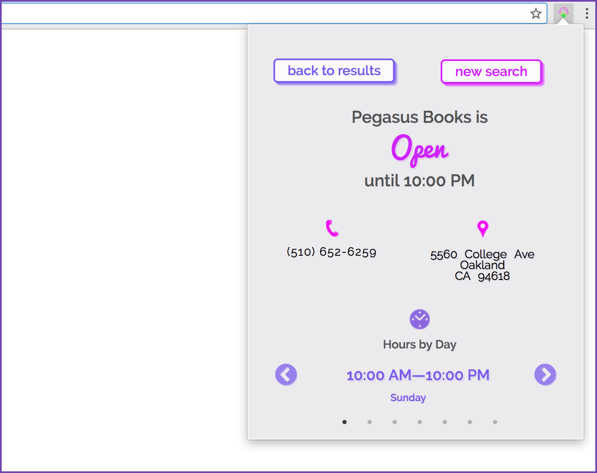Click the back to results button

(x=334, y=71)
